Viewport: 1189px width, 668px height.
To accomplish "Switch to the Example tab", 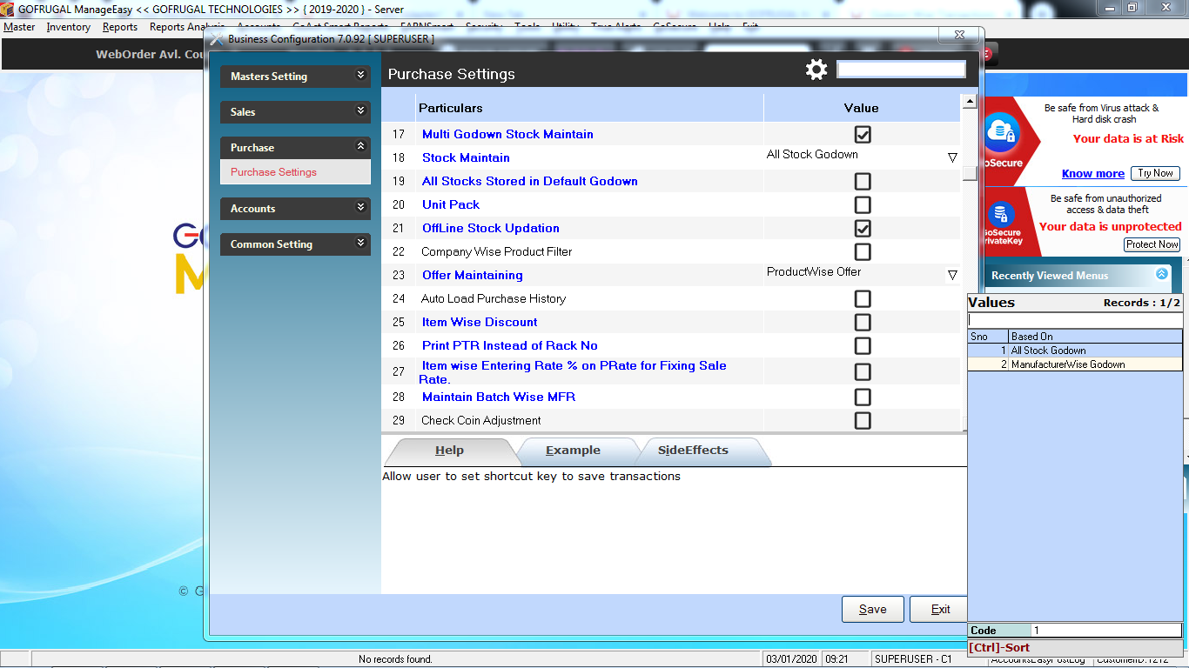I will (573, 451).
